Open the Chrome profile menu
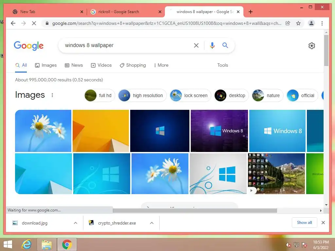Viewport: 335px width, 251px height. (x=311, y=23)
